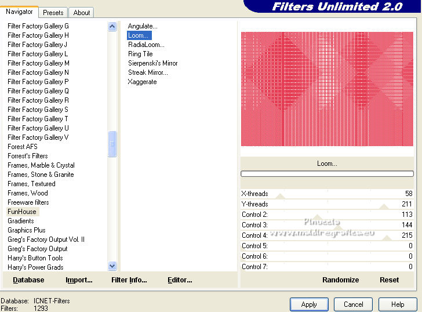The height and width of the screenshot is (312, 422).
Task: Open Filter Info...
Action: click(x=129, y=280)
